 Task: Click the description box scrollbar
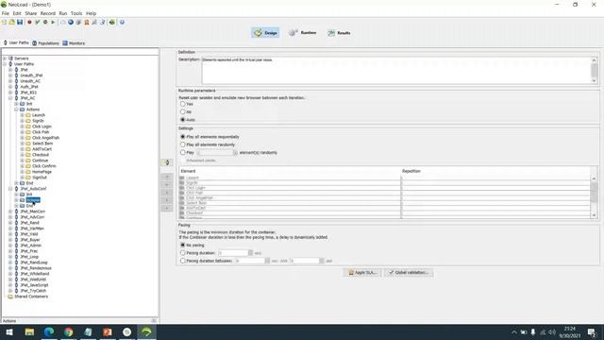[x=594, y=70]
